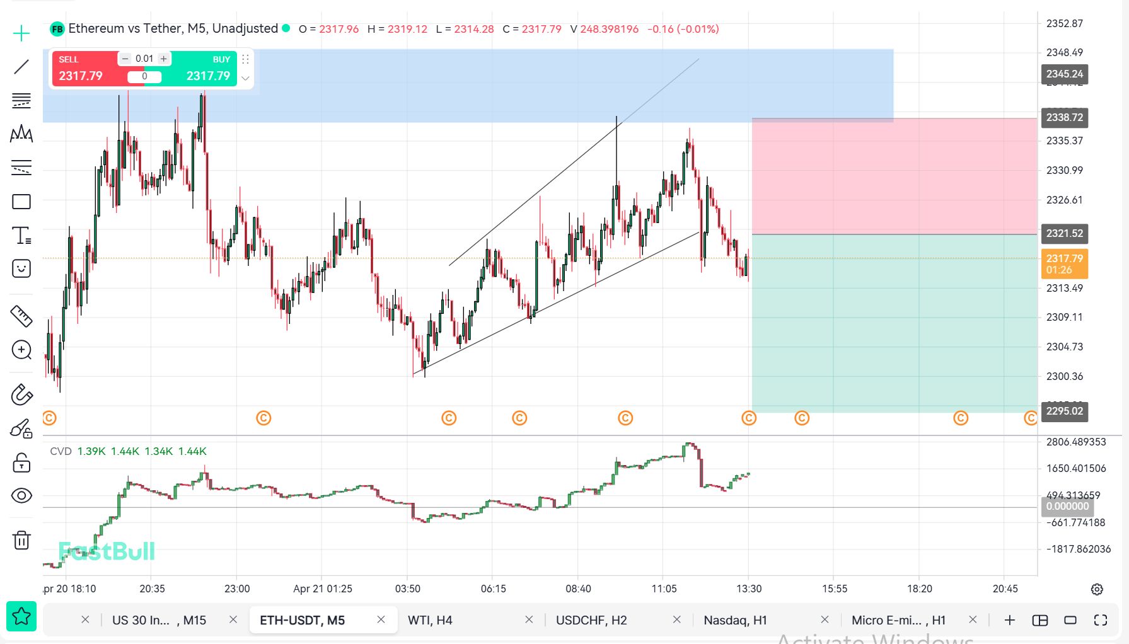Image resolution: width=1129 pixels, height=644 pixels.
Task: Select the trend line drawing tool
Action: pyautogui.click(x=21, y=67)
